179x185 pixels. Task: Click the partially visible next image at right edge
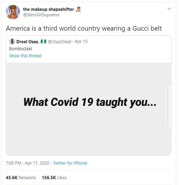click(x=170, y=107)
